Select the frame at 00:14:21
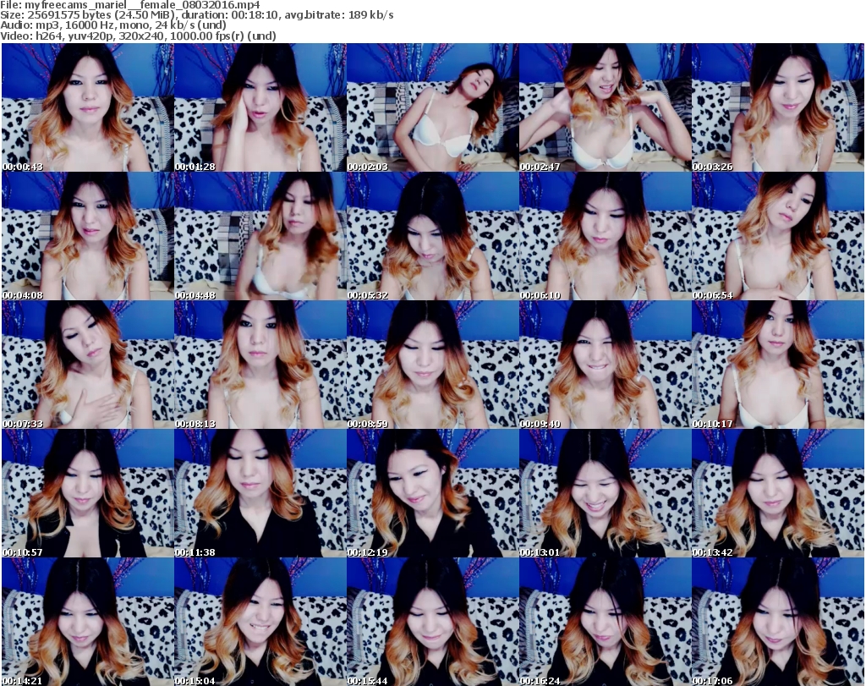866x686 pixels. (87, 622)
